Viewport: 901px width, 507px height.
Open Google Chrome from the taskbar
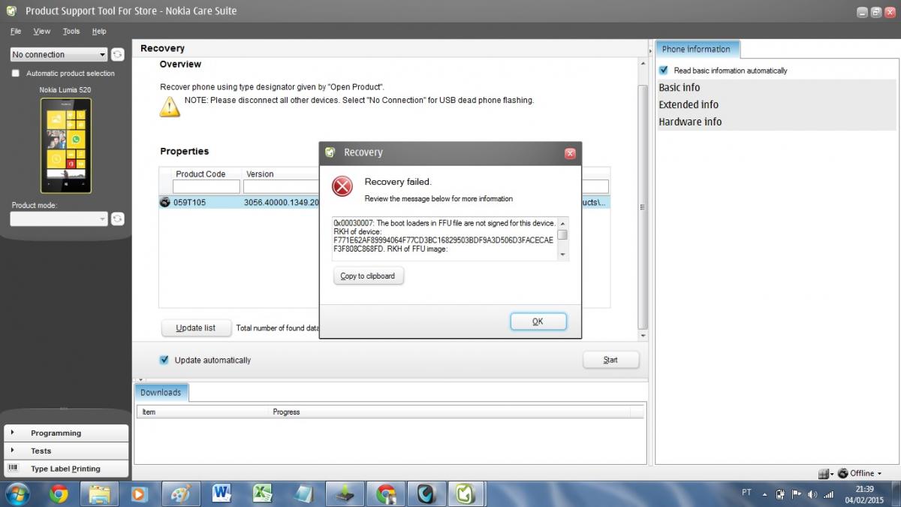[x=59, y=493]
